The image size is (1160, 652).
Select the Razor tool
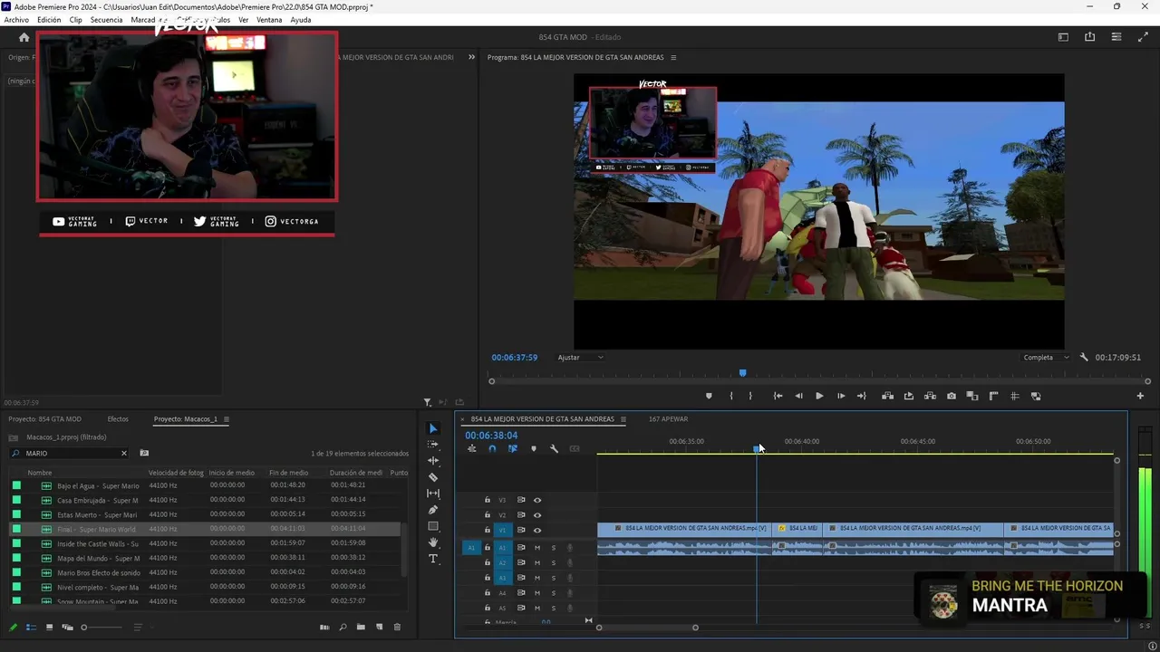tap(433, 477)
